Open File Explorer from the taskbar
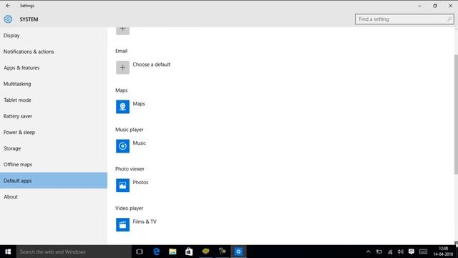 [172, 252]
